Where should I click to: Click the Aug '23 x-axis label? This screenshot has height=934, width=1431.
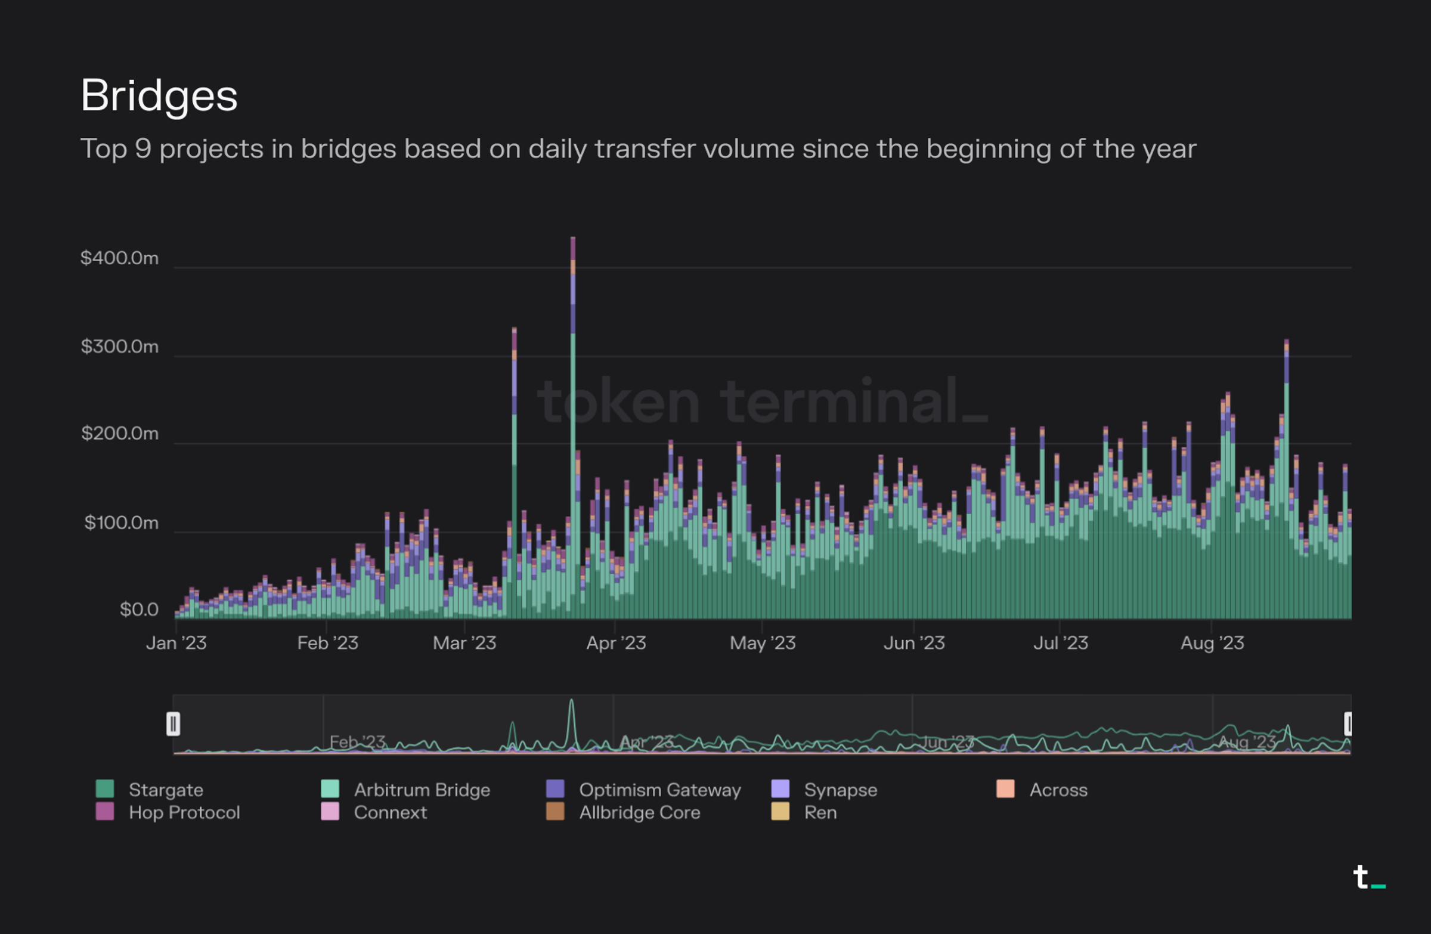point(1212,643)
